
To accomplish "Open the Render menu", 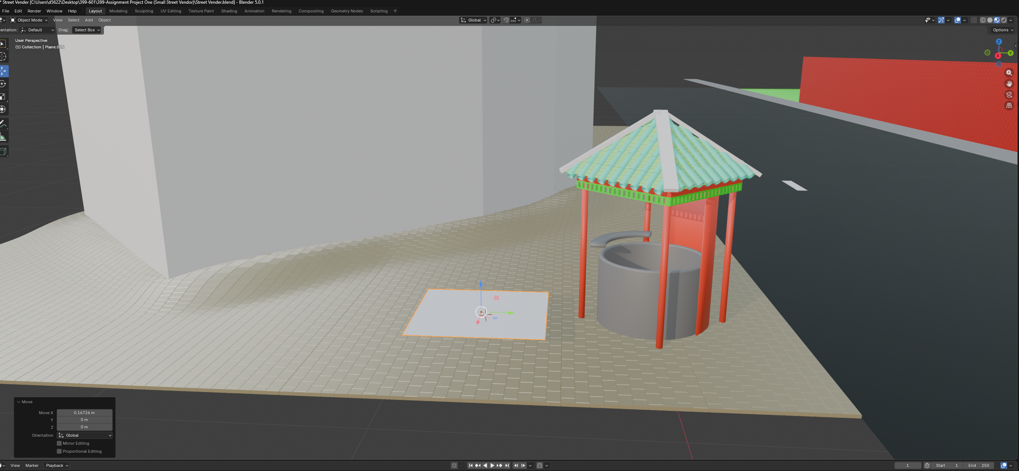I will (x=34, y=11).
